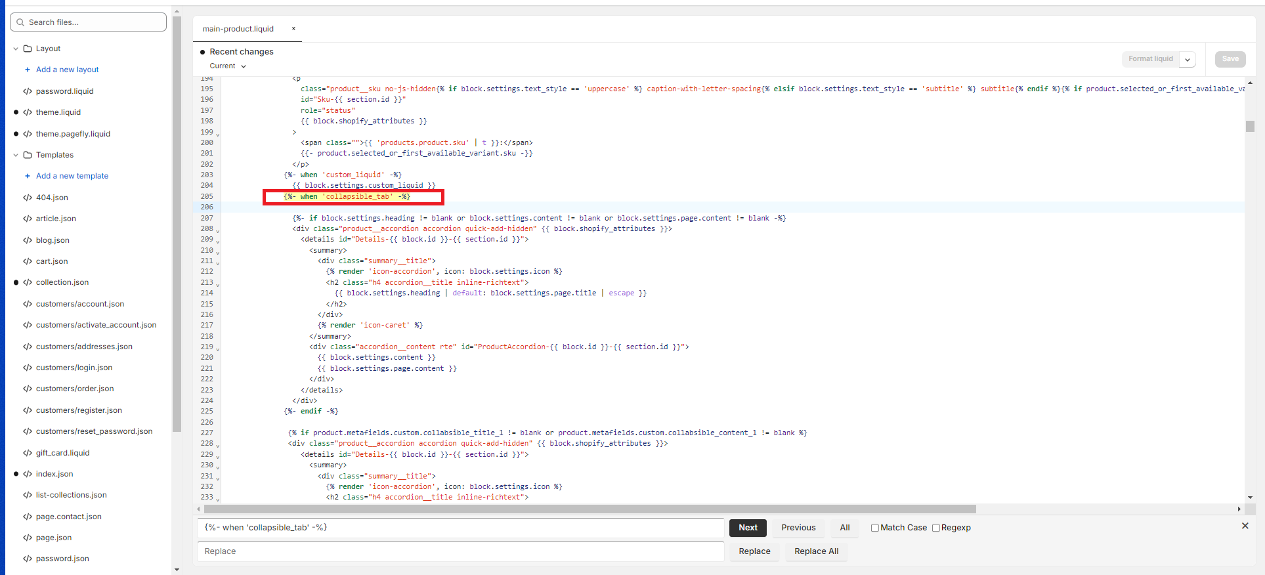Image resolution: width=1265 pixels, height=575 pixels.
Task: Collapse the Layout folder chevron
Action: click(x=16, y=49)
